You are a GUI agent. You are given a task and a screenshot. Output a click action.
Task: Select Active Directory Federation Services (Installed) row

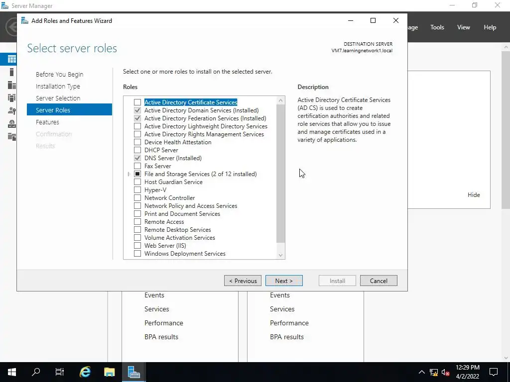205,118
